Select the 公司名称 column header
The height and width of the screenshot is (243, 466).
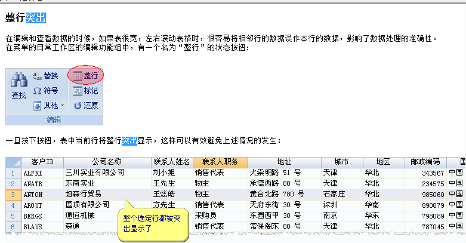pos(107,162)
